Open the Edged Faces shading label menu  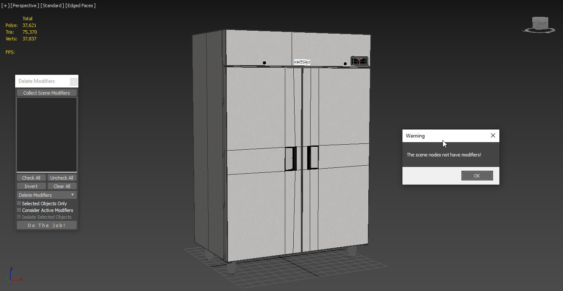80,5
